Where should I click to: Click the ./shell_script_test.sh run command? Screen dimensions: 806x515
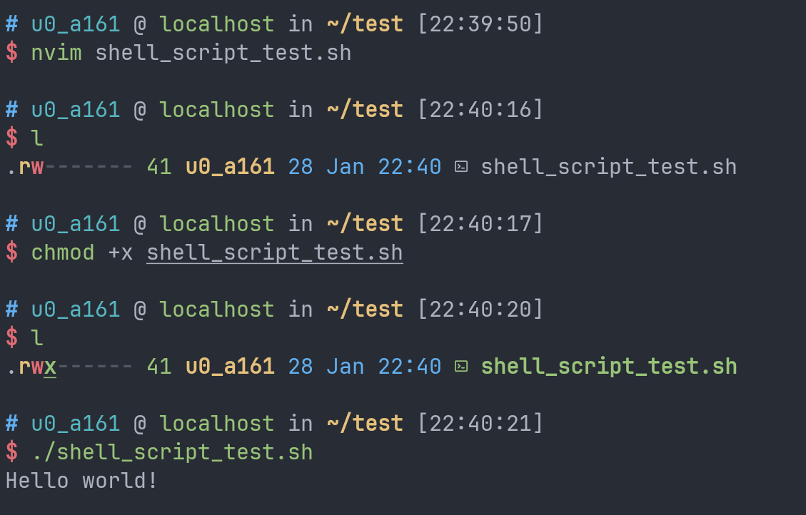[x=172, y=452]
